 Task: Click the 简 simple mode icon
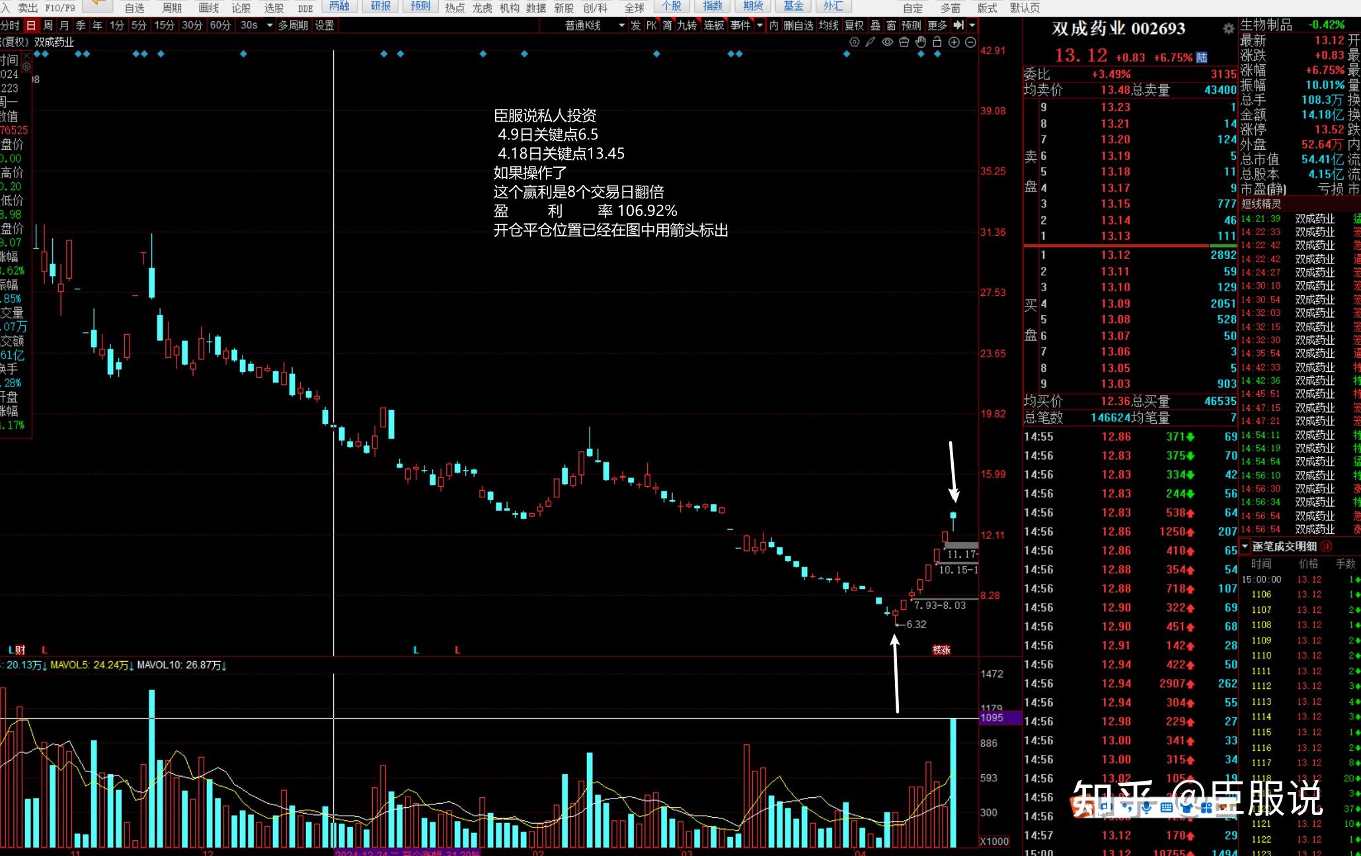point(668,25)
